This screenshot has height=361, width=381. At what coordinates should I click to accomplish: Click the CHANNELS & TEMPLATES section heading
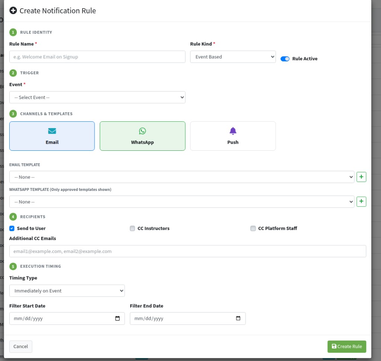click(46, 114)
